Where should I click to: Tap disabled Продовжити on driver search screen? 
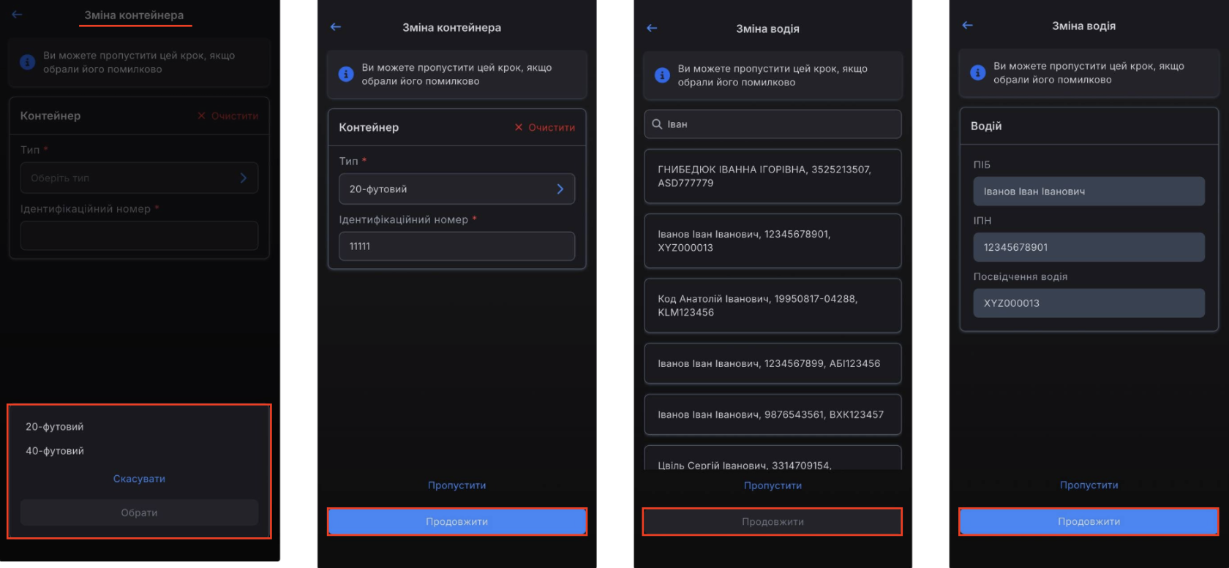[x=773, y=521]
